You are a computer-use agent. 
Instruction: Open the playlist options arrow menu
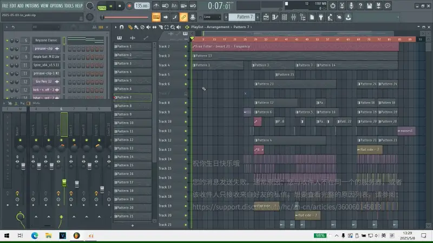click(116, 27)
